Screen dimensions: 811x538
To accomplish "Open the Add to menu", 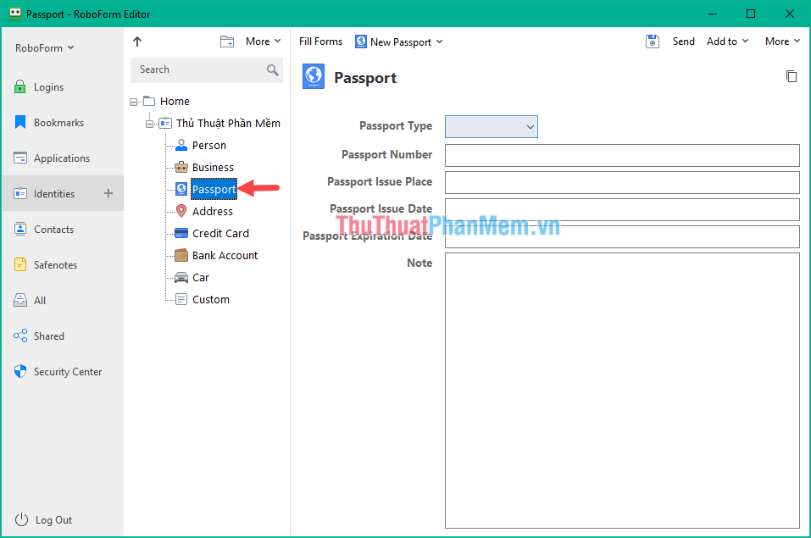I will click(721, 41).
